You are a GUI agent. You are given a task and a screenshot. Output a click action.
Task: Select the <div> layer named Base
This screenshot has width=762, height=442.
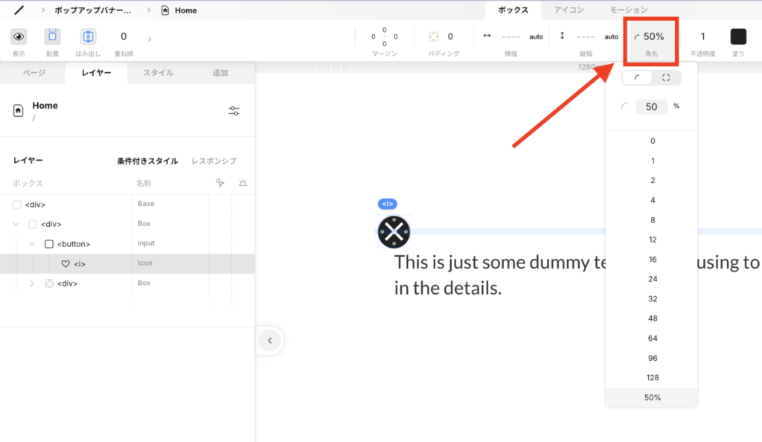127,204
